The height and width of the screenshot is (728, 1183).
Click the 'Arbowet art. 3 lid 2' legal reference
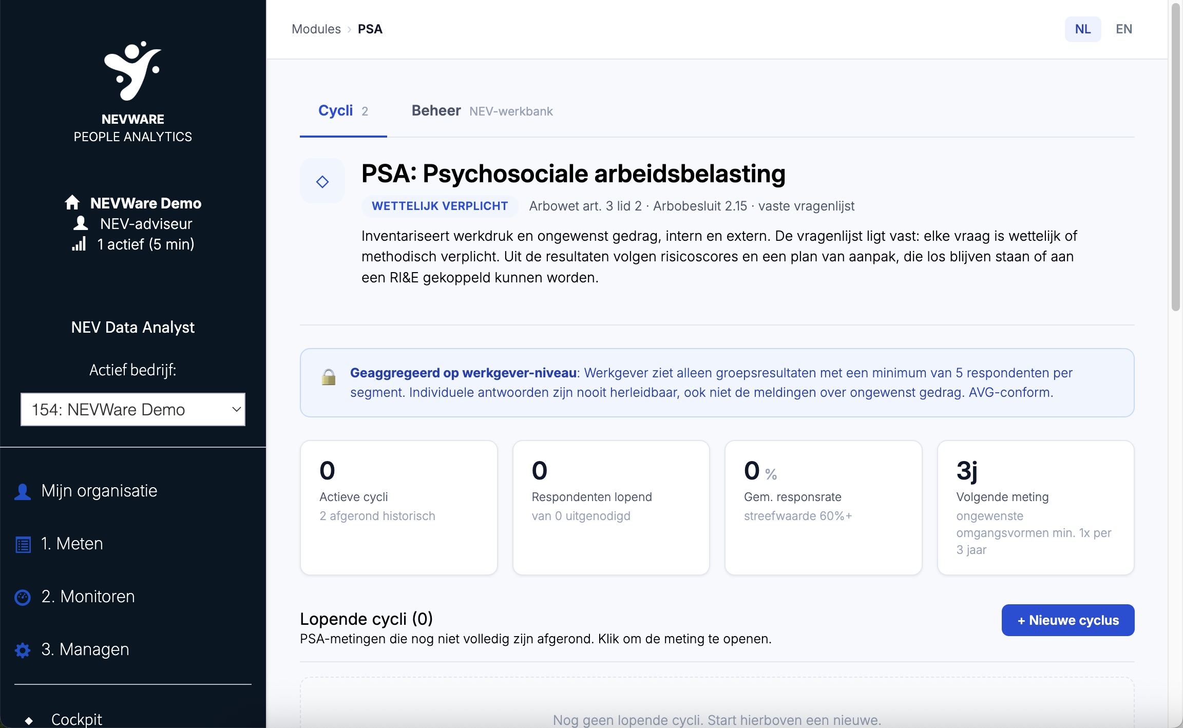pos(585,206)
